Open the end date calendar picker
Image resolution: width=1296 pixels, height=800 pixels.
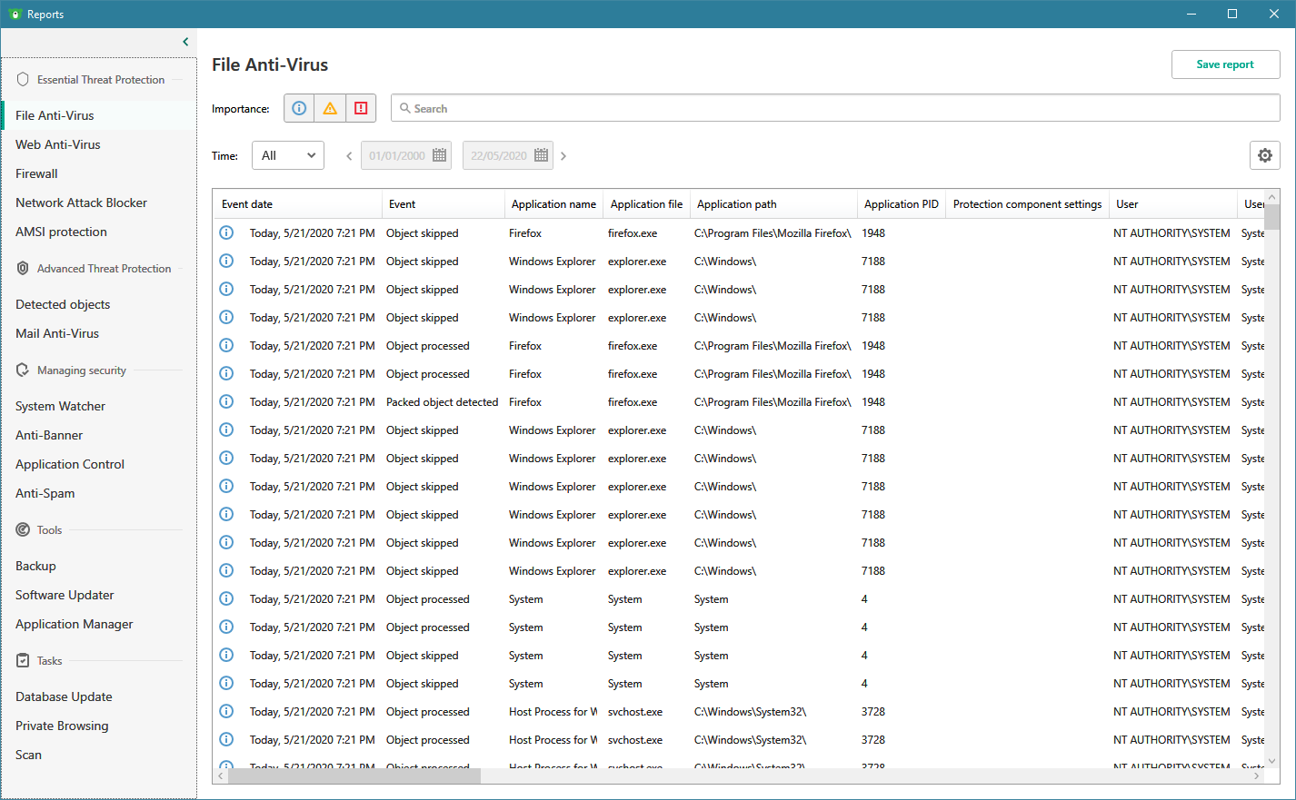(542, 155)
